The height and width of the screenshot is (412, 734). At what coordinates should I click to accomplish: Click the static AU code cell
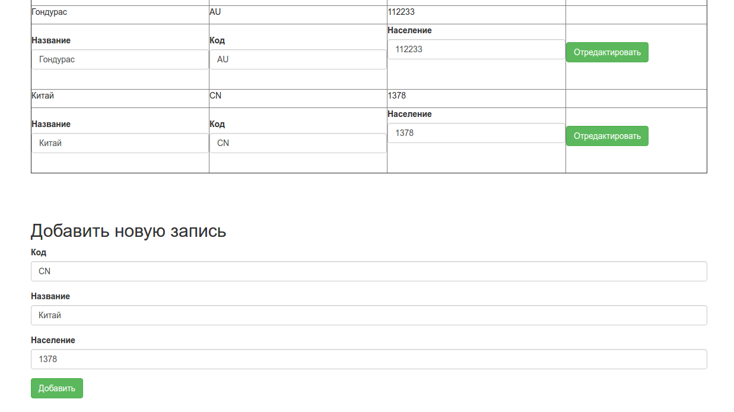coord(215,12)
